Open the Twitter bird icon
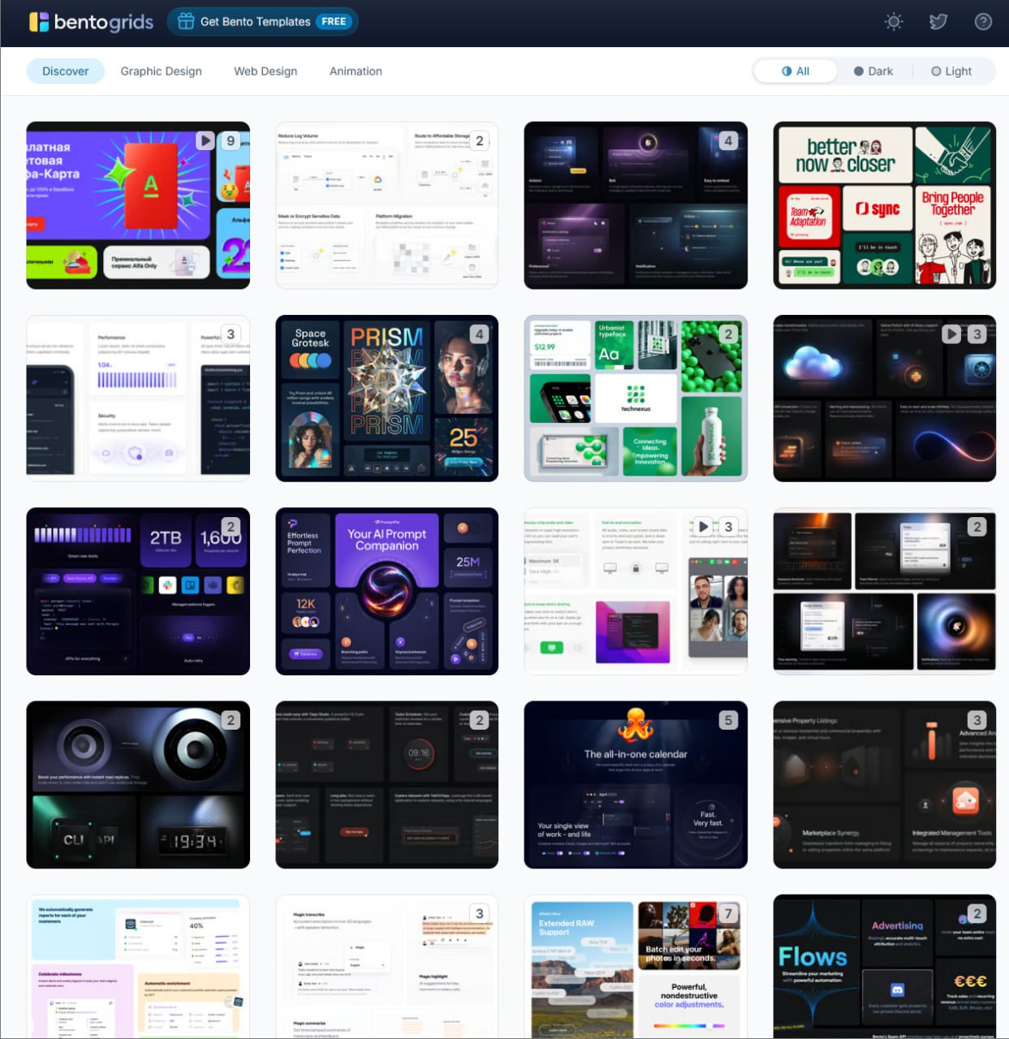Screen dimensions: 1009x1039 (938, 22)
